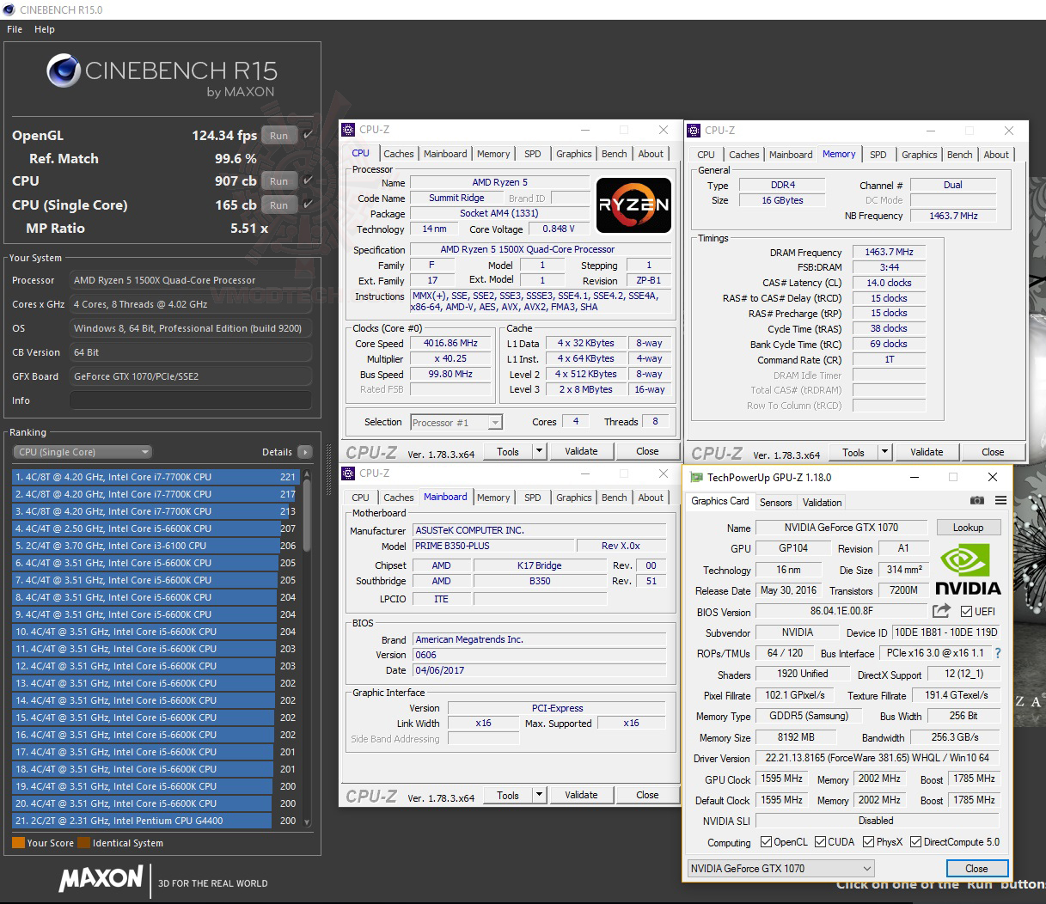Open Bench tab in CPU-Z Mainboard window
The image size is (1046, 904).
pyautogui.click(x=614, y=498)
